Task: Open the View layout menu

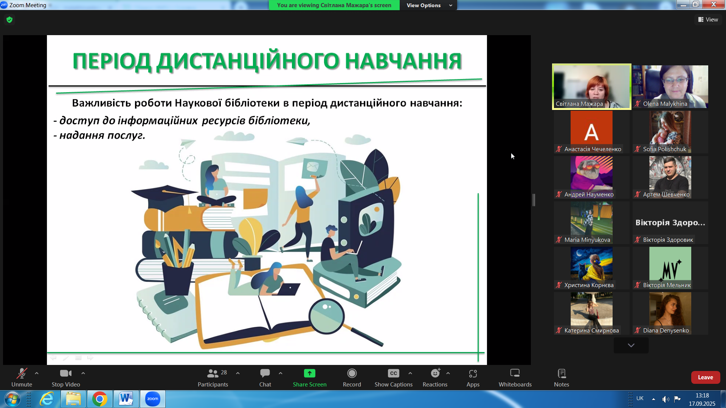Action: (x=708, y=20)
